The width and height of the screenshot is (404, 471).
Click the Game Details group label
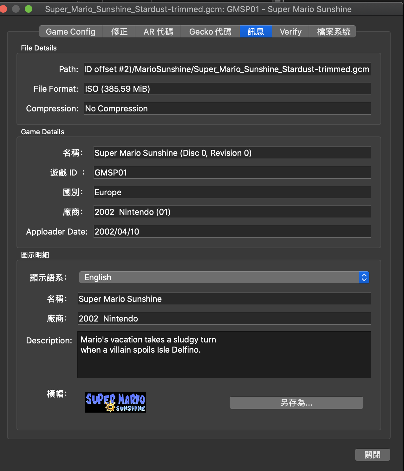click(x=42, y=132)
